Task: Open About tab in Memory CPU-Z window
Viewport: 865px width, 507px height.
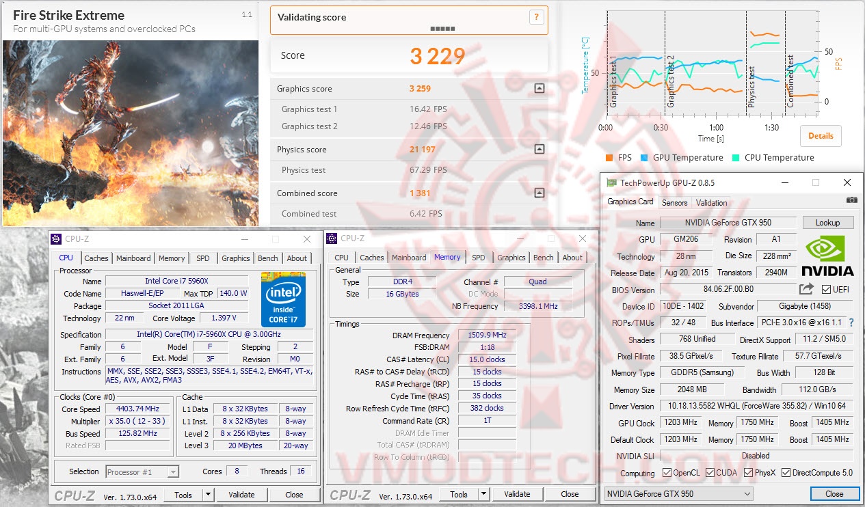Action: (x=572, y=258)
